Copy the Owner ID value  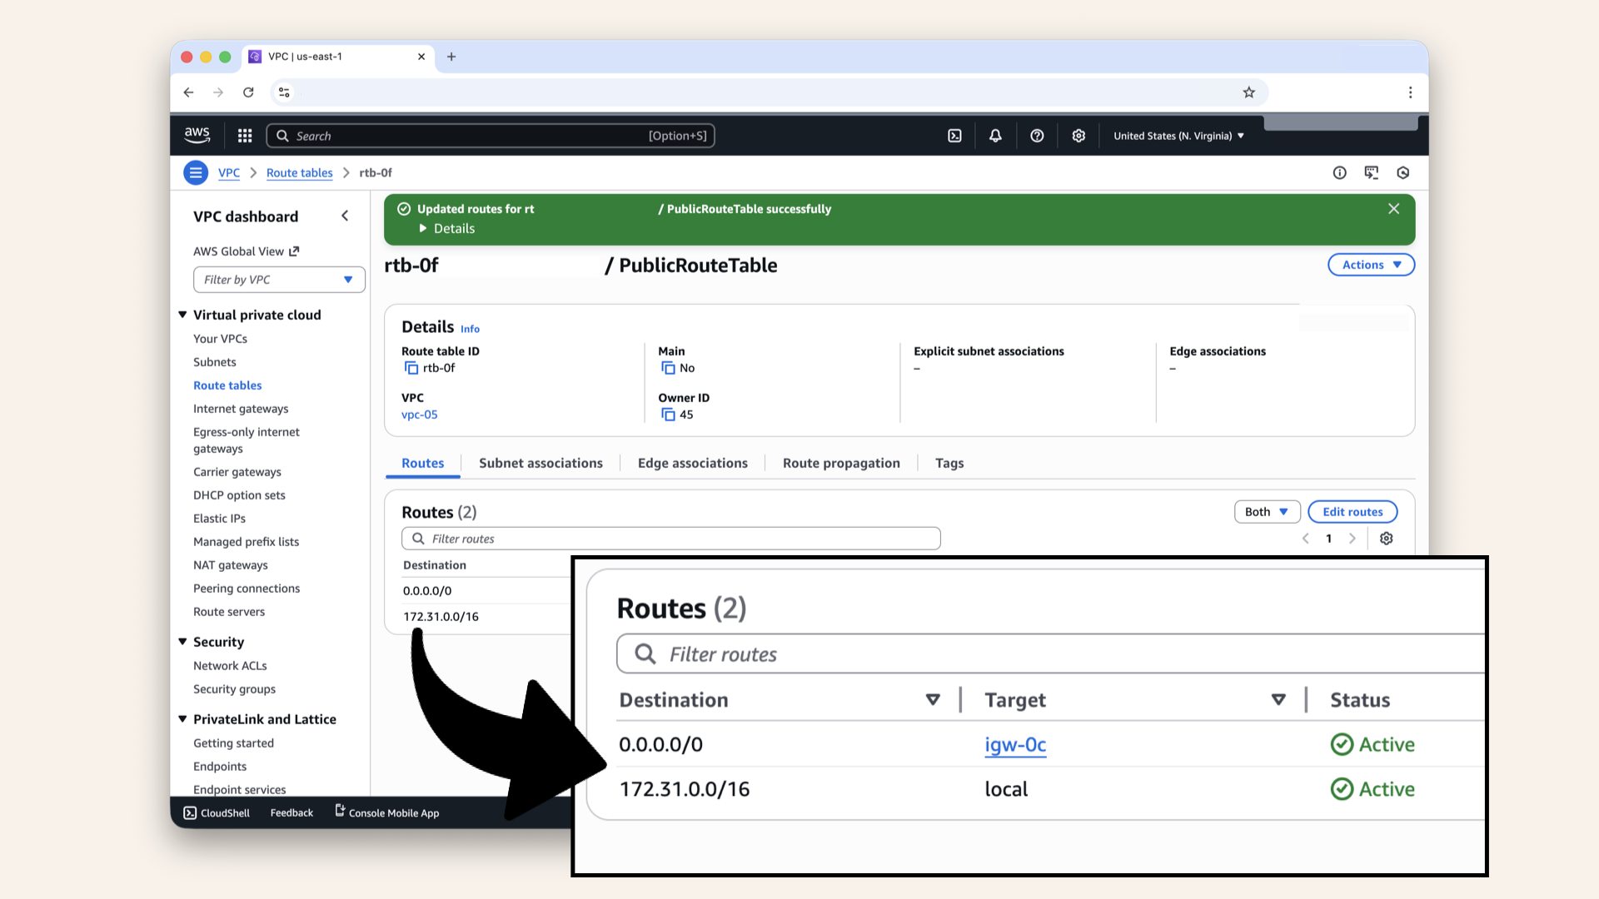(x=668, y=415)
